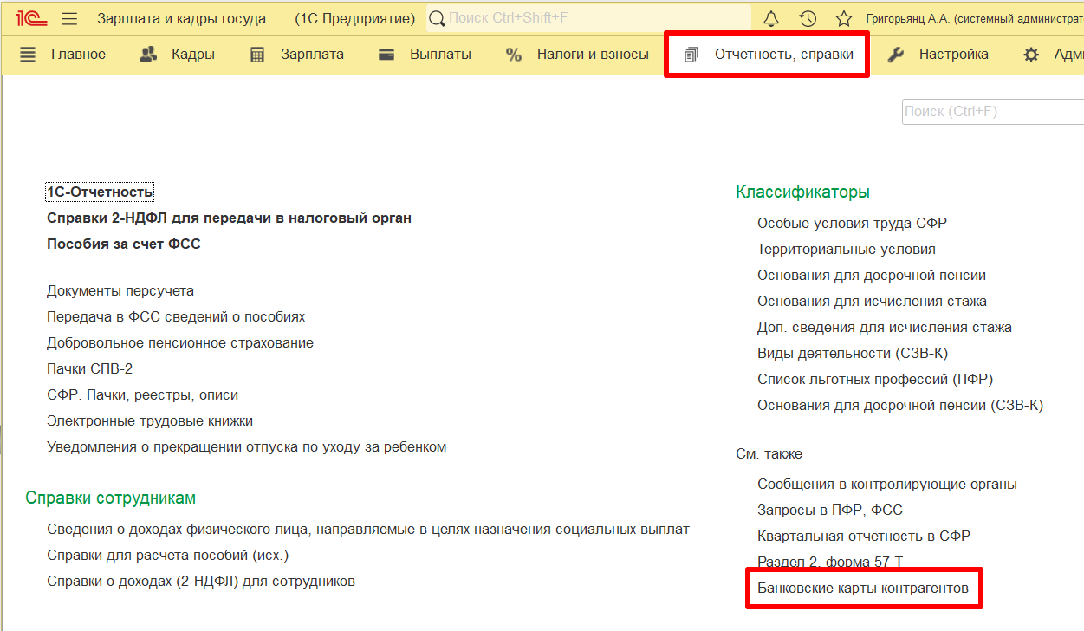1084x631 pixels.
Task: Switch to Отчетность, справки section
Action: (x=769, y=55)
